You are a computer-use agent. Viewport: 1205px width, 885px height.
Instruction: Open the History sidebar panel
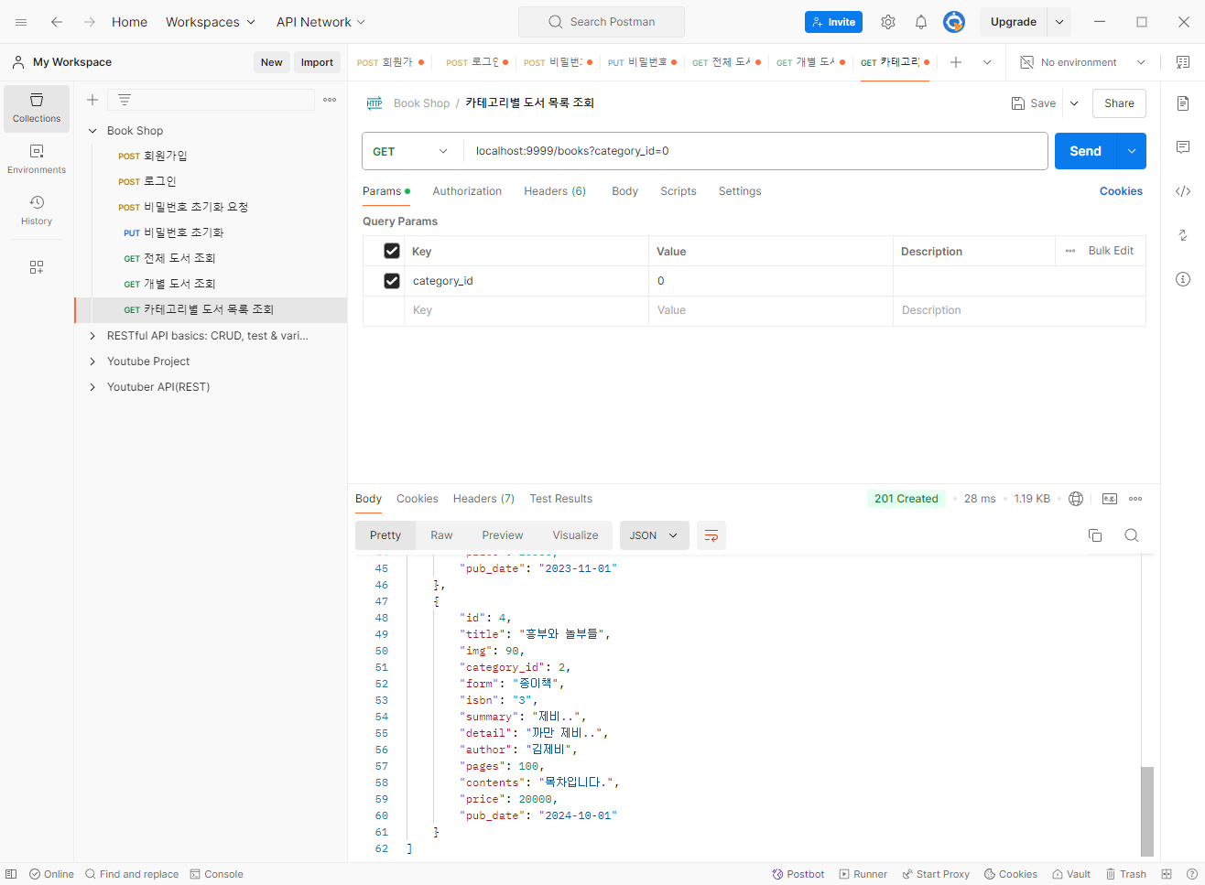pyautogui.click(x=37, y=210)
